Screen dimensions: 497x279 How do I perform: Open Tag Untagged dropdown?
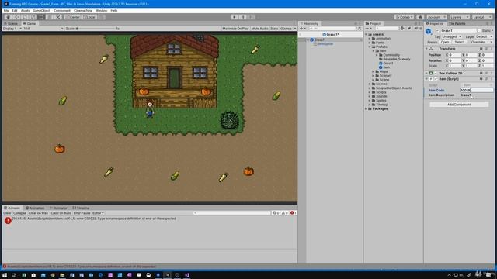[x=452, y=37]
